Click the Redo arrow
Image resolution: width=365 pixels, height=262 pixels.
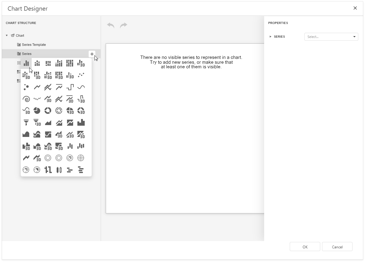coord(124,25)
